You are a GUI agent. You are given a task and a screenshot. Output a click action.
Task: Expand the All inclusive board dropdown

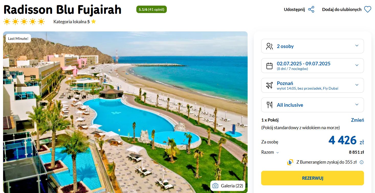pos(312,105)
